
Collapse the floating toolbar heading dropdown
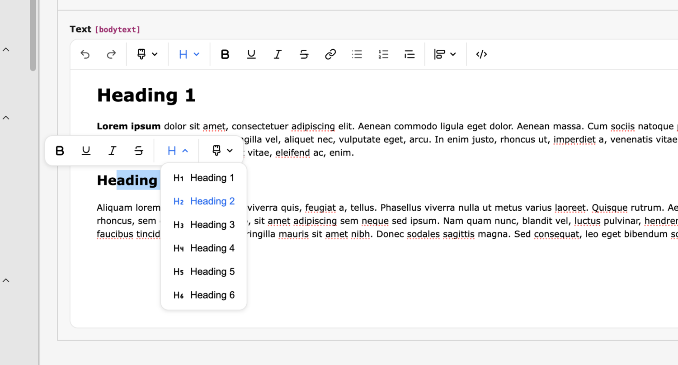[x=178, y=151]
